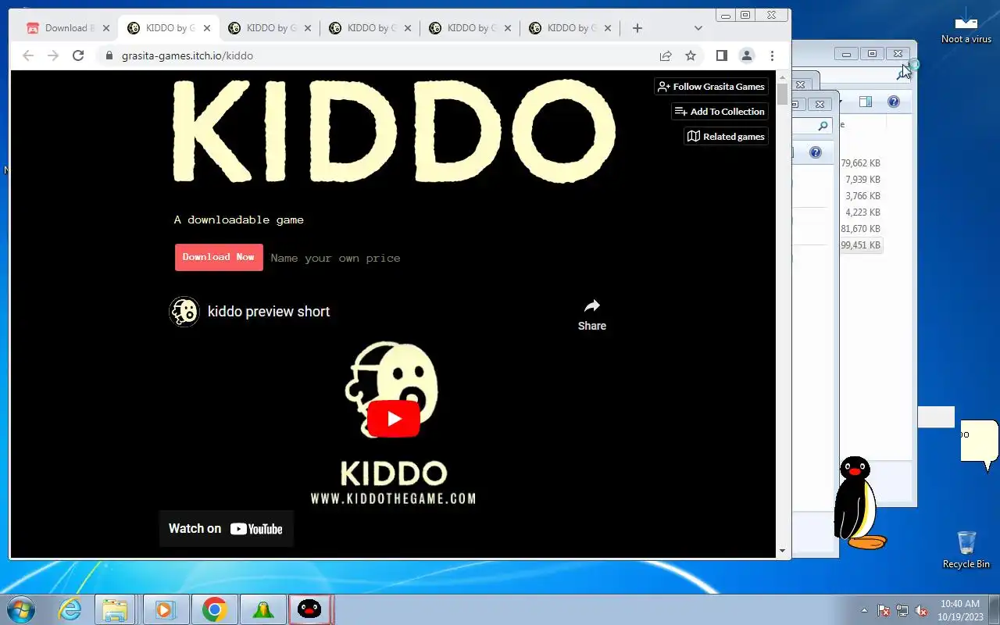The height and width of the screenshot is (625, 1000).
Task: Click the green taskbar icon beside Chrome
Action: (263, 609)
